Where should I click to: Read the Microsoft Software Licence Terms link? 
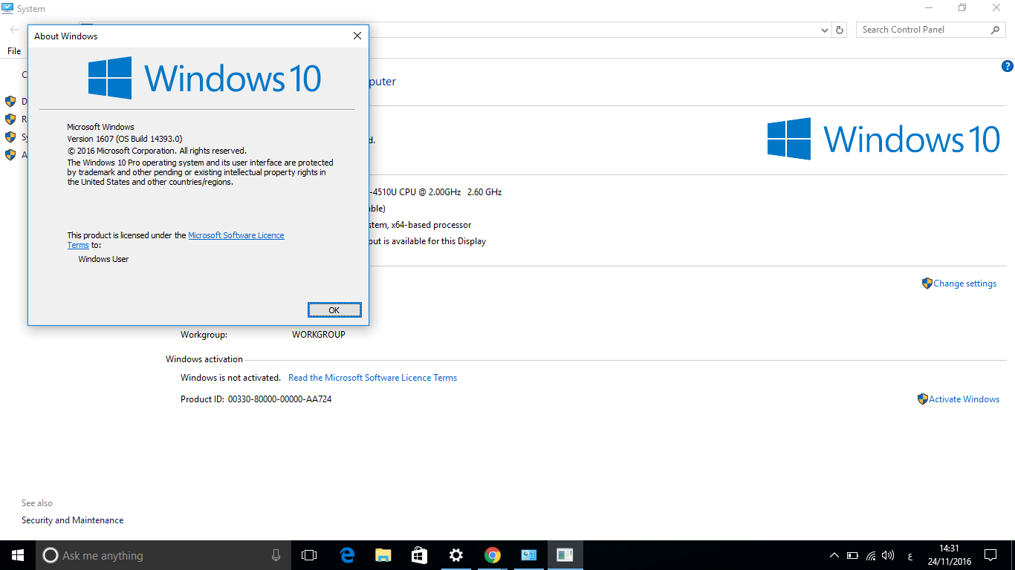(372, 378)
